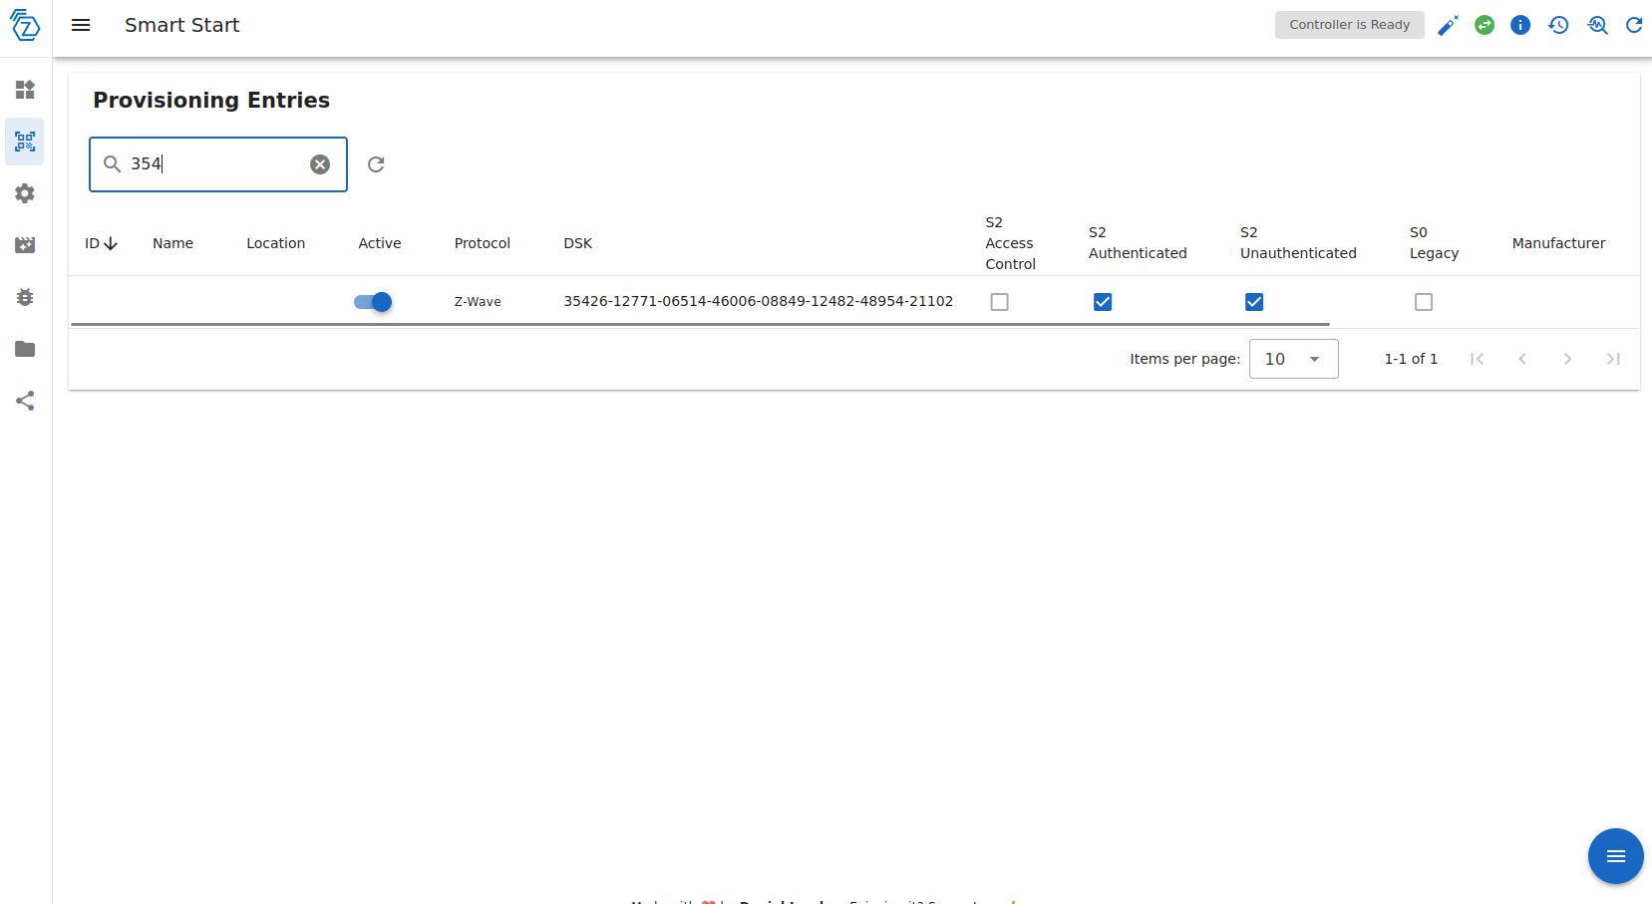Click the Z-Wave protocol cell

pos(478,302)
